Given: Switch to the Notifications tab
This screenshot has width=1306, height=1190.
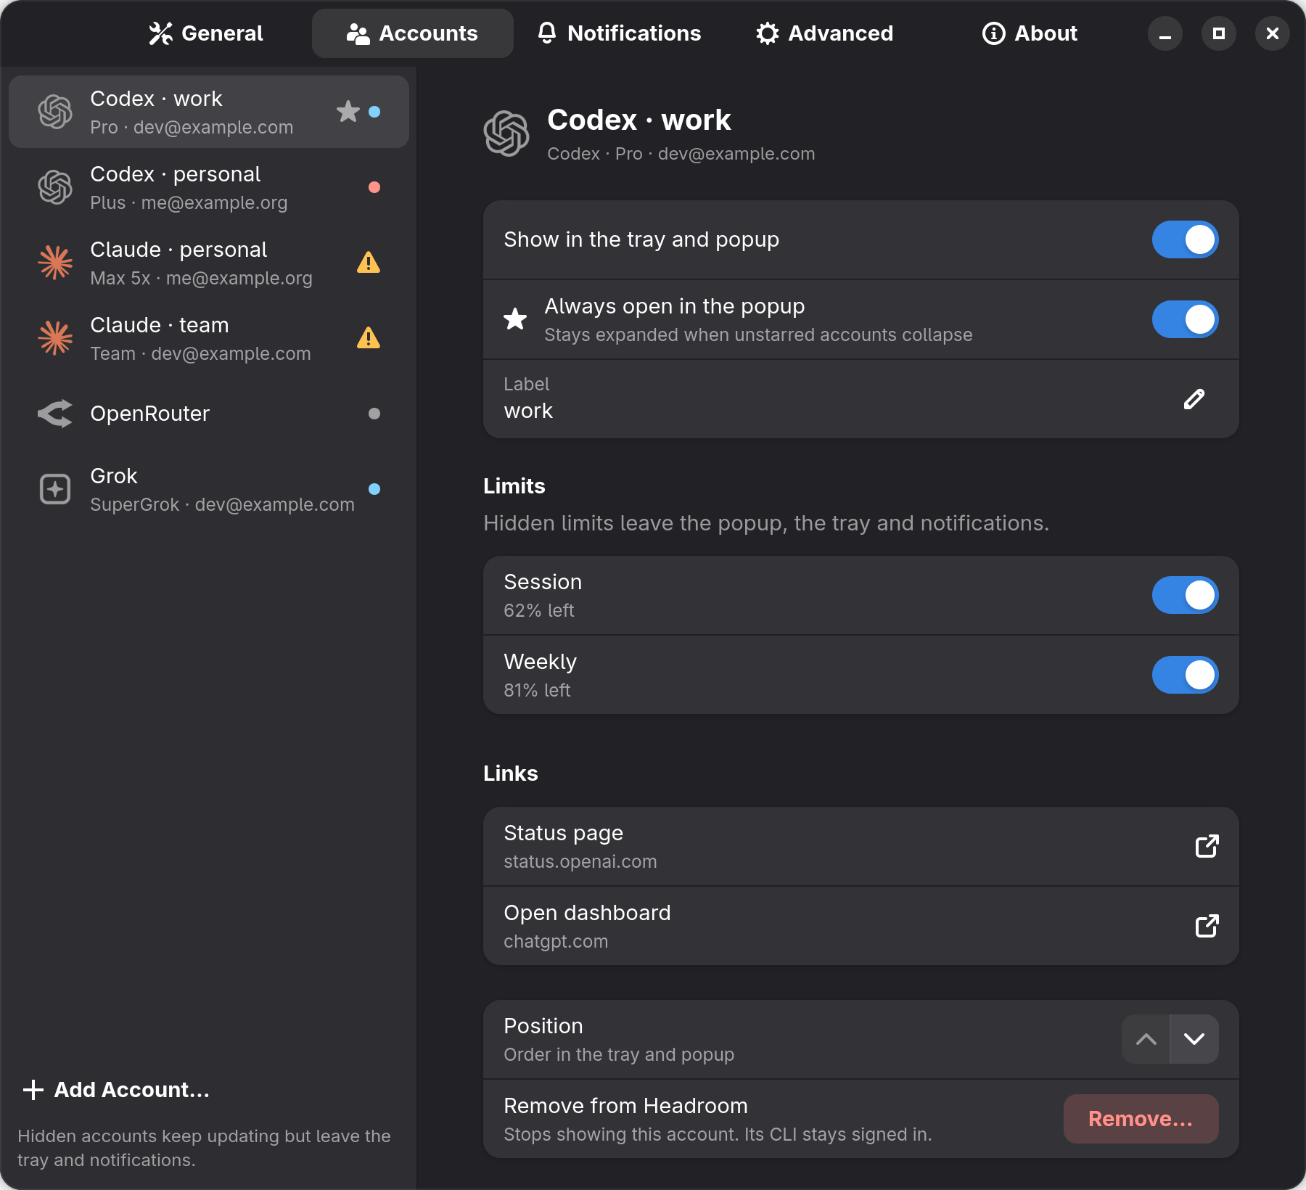Looking at the screenshot, I should pos(619,33).
